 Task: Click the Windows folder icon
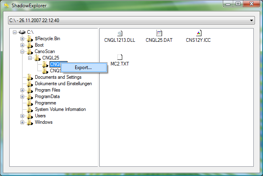pos(30,122)
